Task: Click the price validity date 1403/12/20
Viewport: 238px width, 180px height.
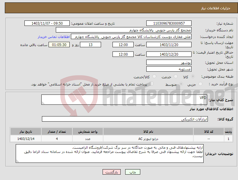Action: [x=169, y=54]
